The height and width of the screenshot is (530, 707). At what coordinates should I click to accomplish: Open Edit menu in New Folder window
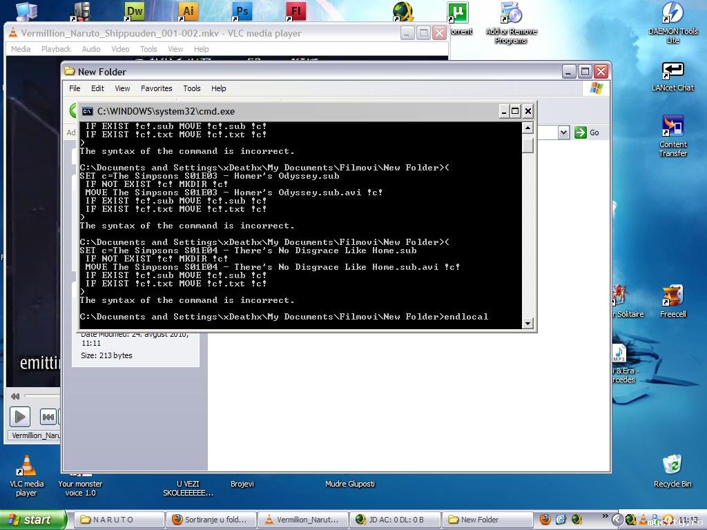pyautogui.click(x=97, y=88)
